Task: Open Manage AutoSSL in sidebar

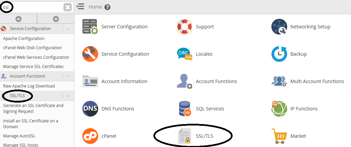Action: [x=19, y=136]
